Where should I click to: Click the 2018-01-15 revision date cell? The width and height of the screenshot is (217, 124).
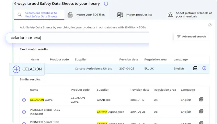click(137, 100)
